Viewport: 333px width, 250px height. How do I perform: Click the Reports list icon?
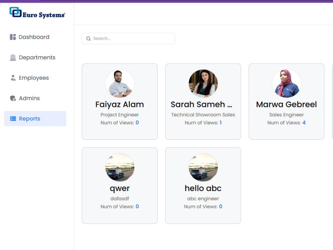click(x=13, y=119)
